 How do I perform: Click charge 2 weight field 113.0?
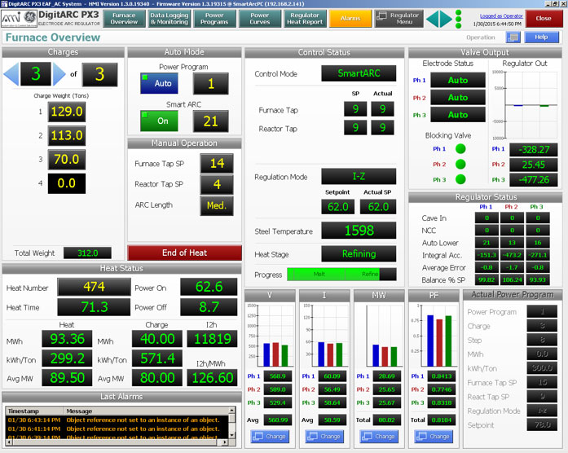tap(67, 135)
